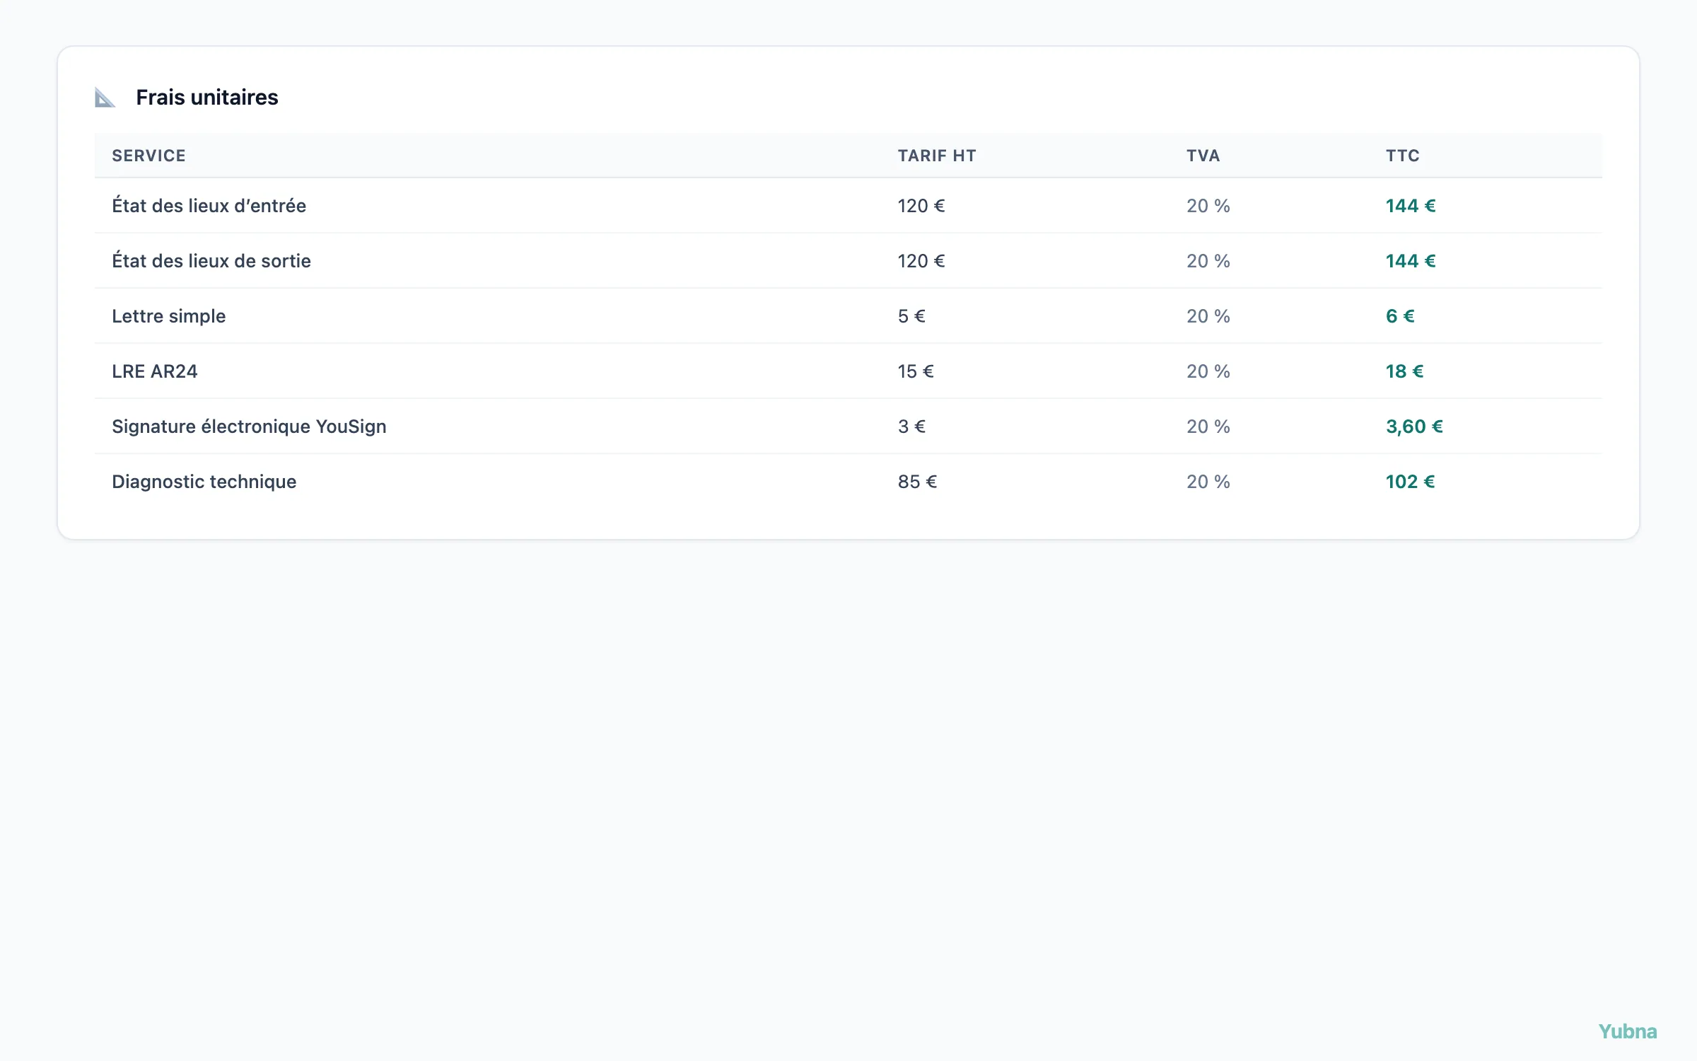Click the 18 € TTC amount

1404,371
